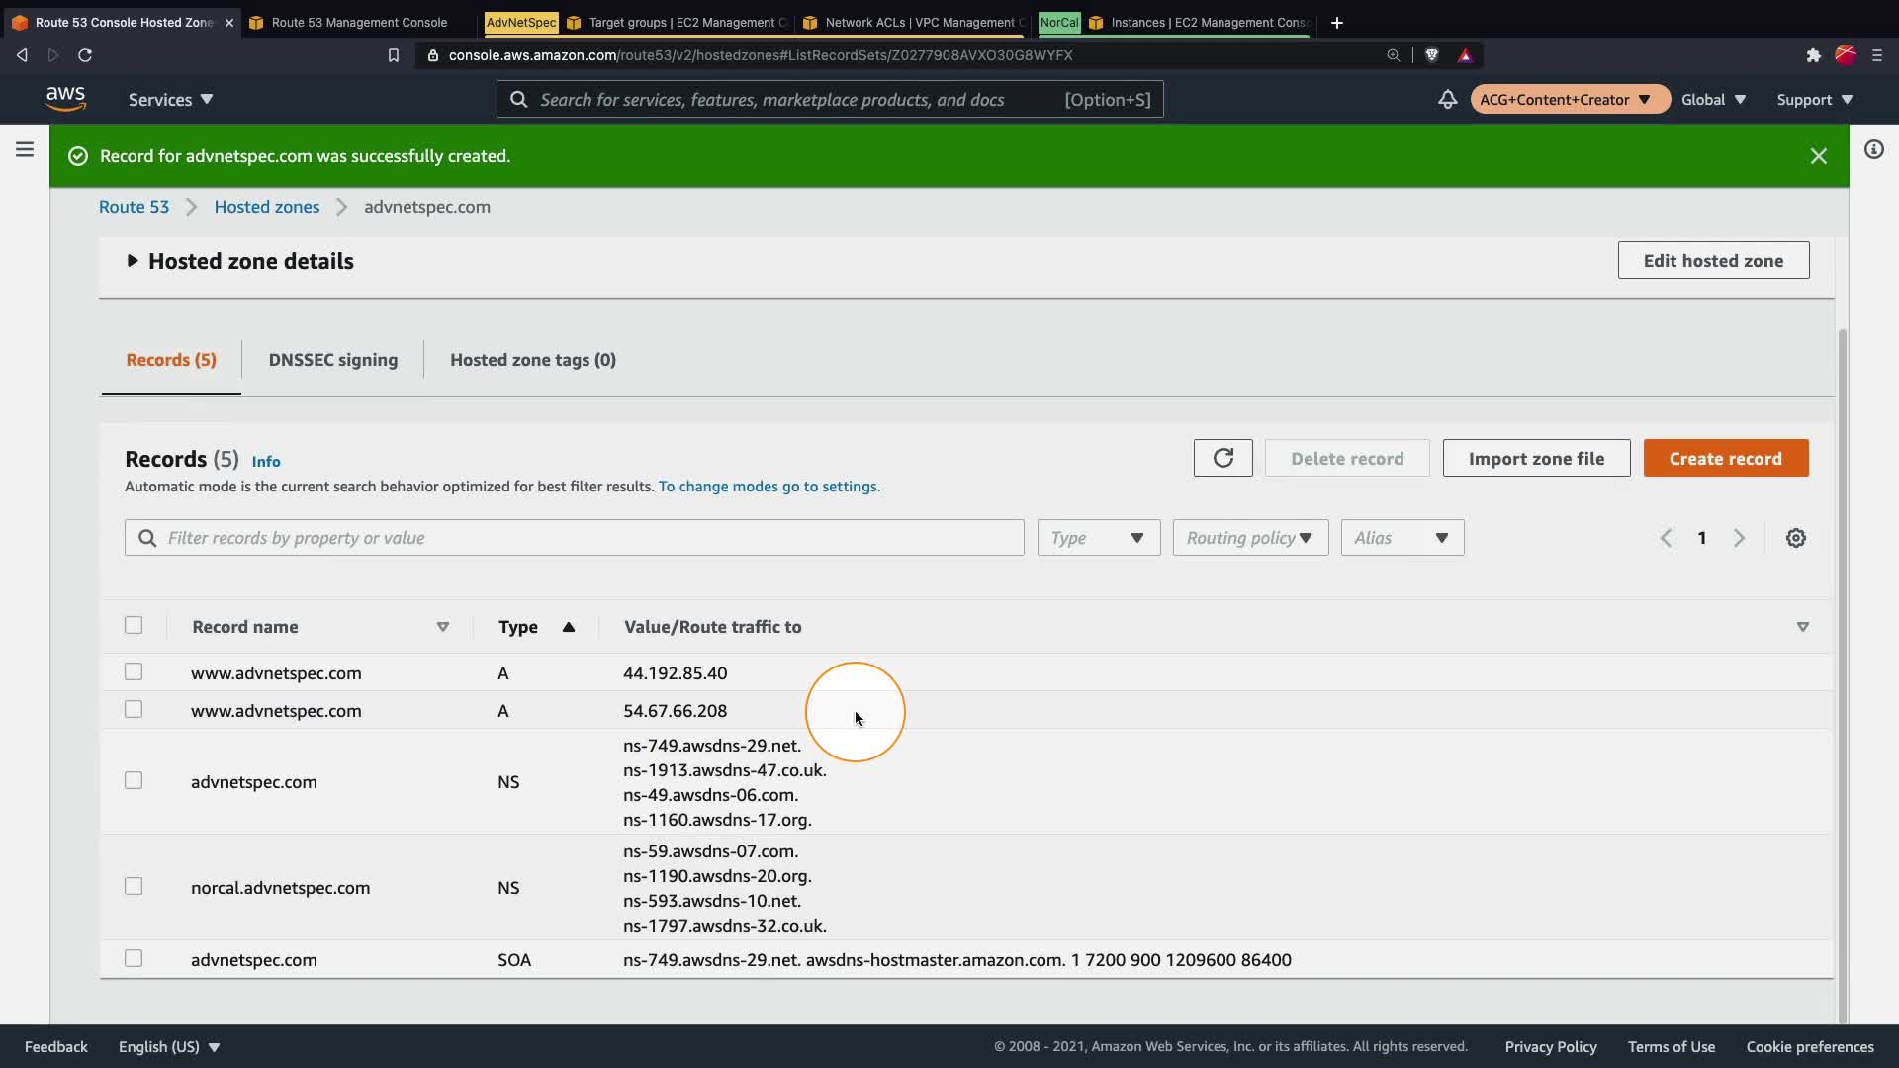Image resolution: width=1899 pixels, height=1068 pixels.
Task: Click the AWS logo home icon
Action: point(65,99)
